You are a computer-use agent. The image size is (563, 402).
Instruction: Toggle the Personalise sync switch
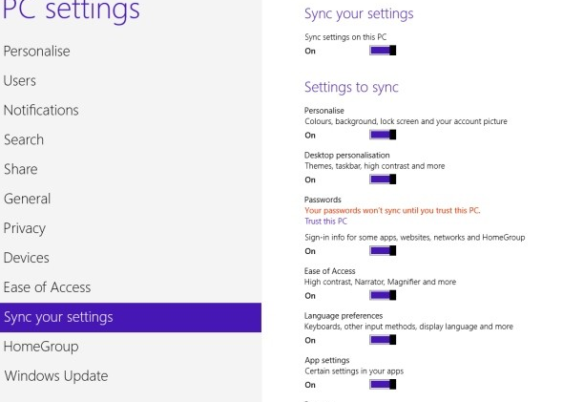point(383,135)
